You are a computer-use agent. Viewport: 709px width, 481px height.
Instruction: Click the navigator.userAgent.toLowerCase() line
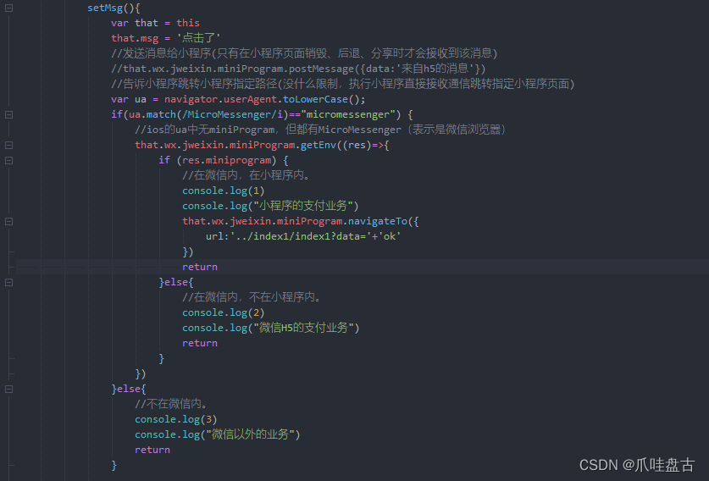point(238,99)
